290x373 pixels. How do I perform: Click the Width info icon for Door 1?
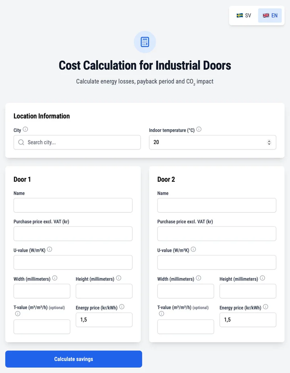(55, 278)
